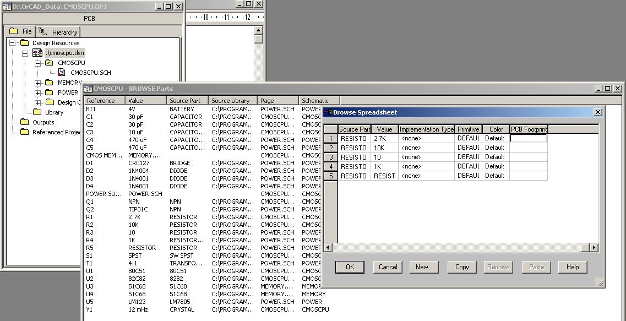This screenshot has height=321, width=626.
Task: Click the 1K value cell in spreadsheet
Action: point(384,166)
